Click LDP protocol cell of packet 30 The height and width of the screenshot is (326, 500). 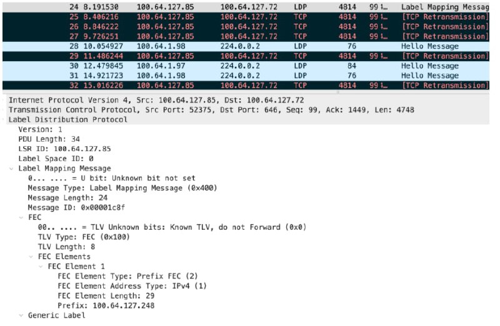(300, 66)
